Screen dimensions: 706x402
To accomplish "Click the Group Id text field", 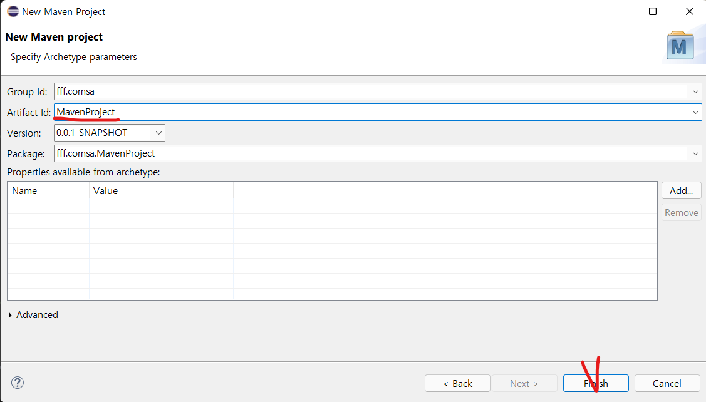I will point(377,92).
